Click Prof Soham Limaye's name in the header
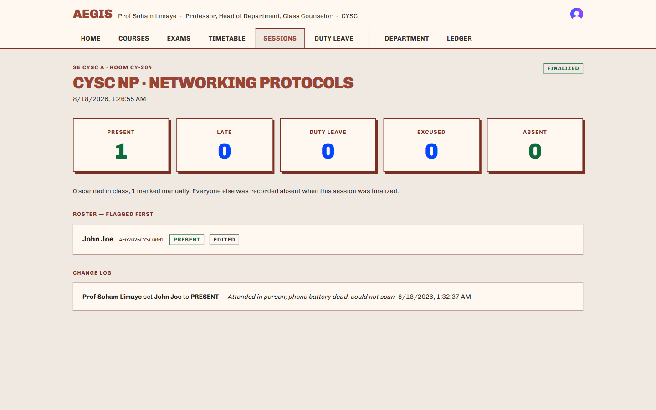This screenshot has height=410, width=656. click(147, 16)
